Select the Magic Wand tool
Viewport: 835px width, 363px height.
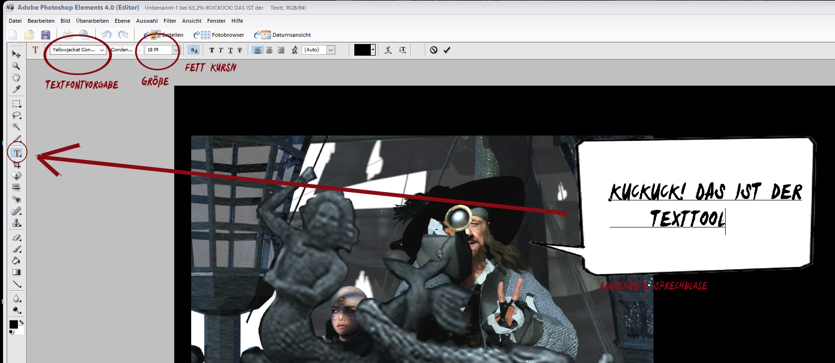pos(16,127)
